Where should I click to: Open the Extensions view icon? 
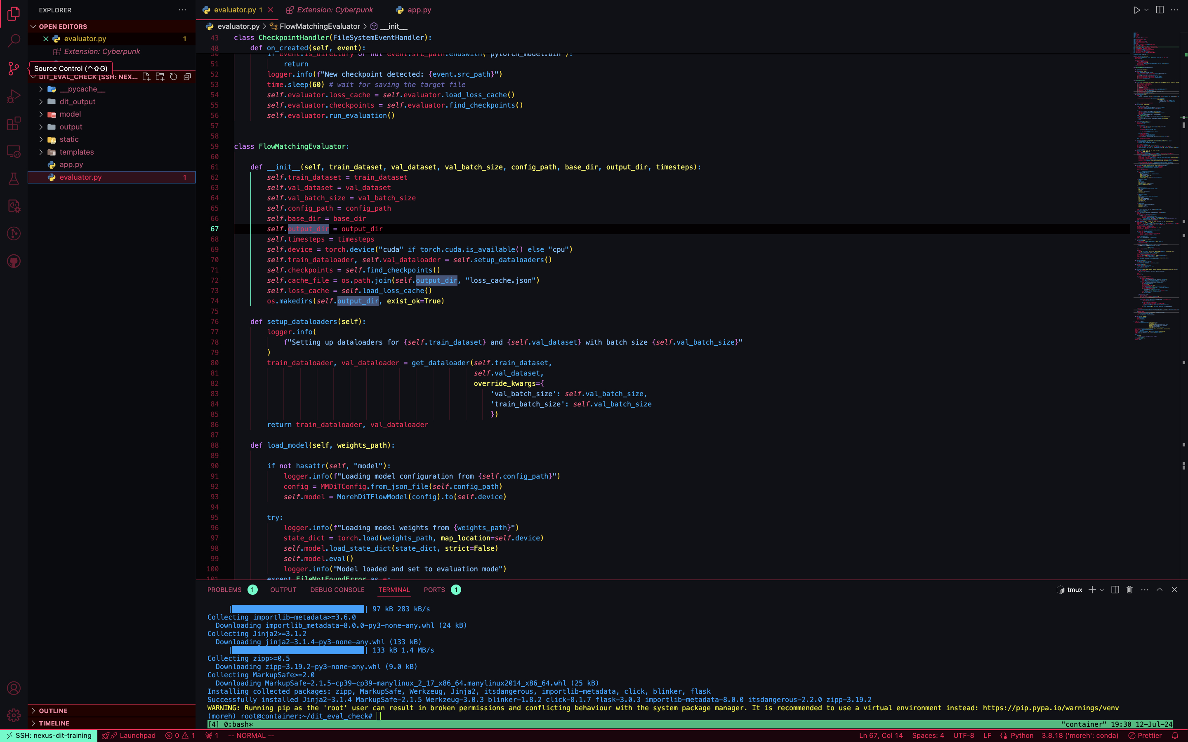(14, 124)
